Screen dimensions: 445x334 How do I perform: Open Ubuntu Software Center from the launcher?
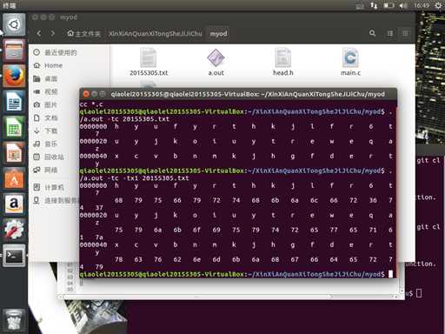pos(14,178)
